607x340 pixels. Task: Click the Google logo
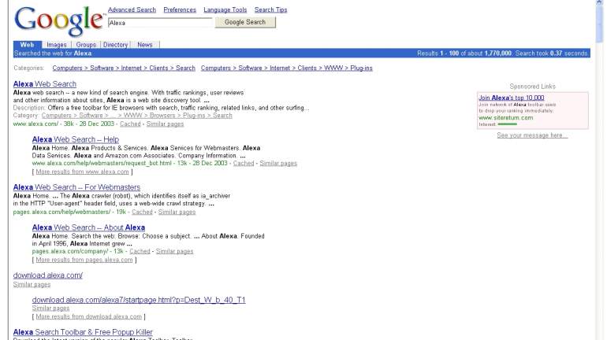point(60,21)
